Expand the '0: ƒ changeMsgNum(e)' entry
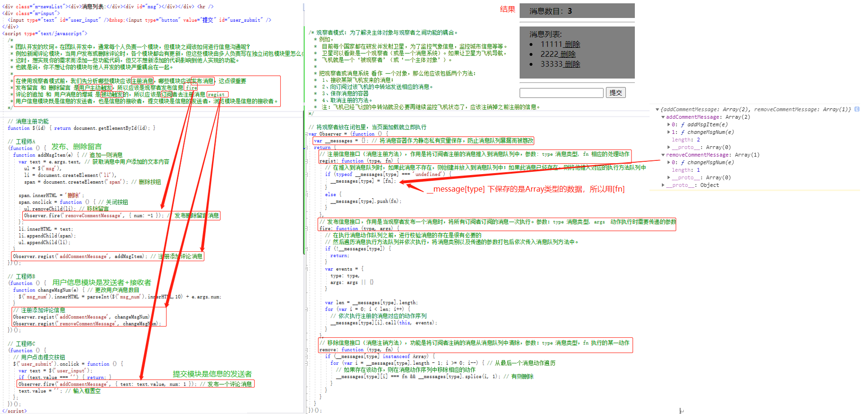Viewport: 861px width, 414px height. click(669, 162)
